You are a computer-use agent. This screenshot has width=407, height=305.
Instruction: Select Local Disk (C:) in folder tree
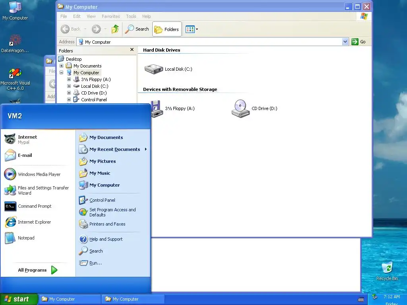[x=95, y=86]
